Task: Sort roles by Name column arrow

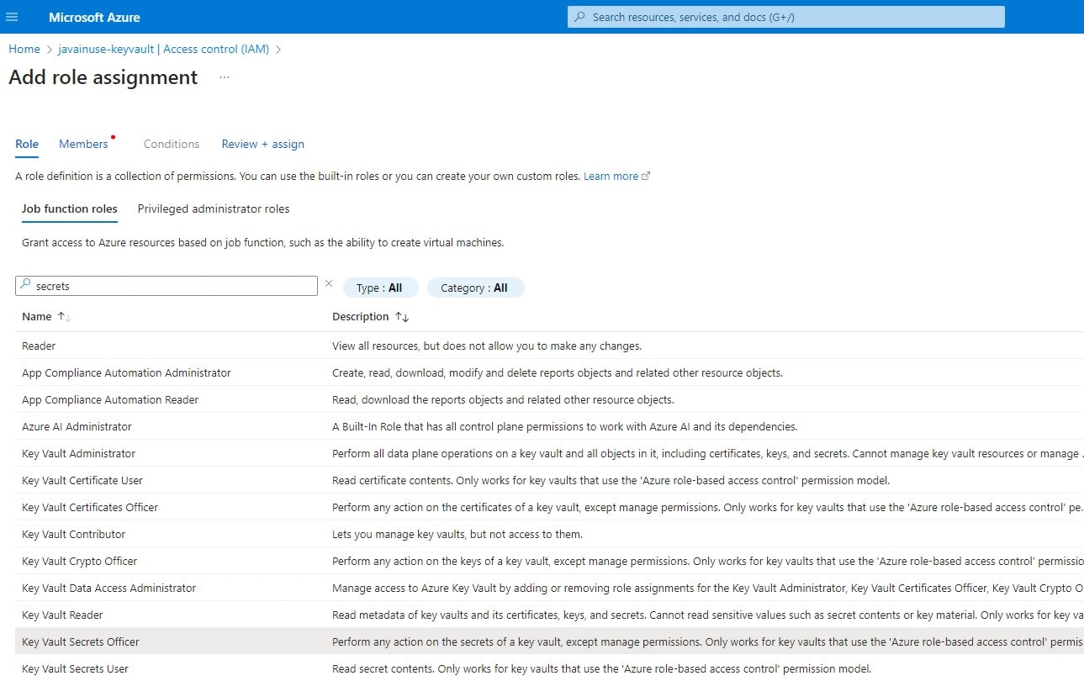Action: [x=64, y=317]
